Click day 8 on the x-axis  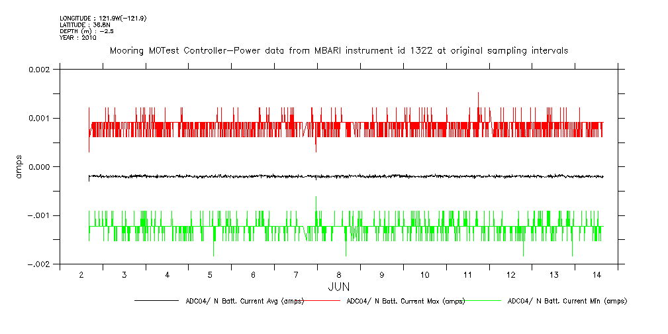[339, 274]
